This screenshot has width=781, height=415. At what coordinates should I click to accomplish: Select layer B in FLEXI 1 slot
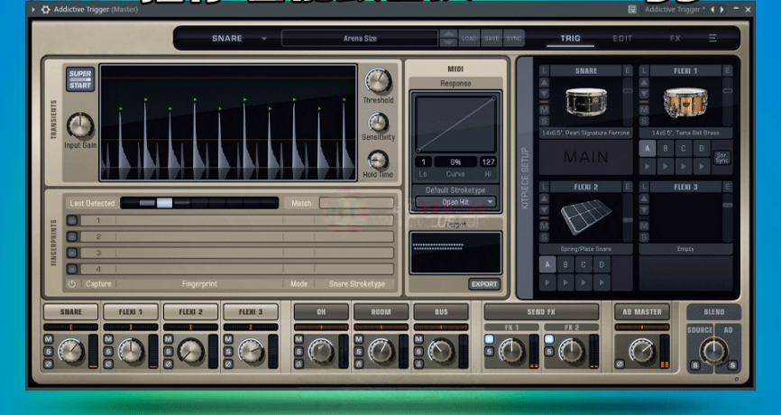coord(665,149)
